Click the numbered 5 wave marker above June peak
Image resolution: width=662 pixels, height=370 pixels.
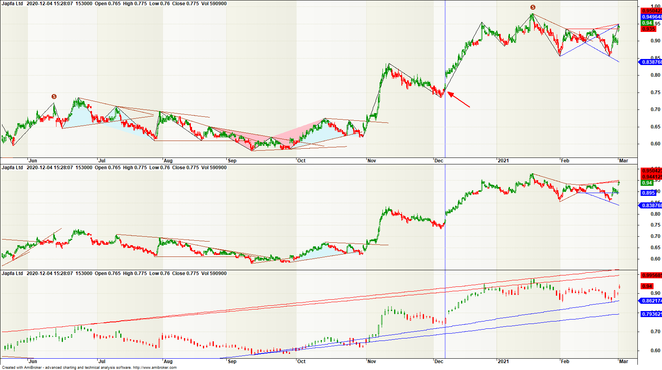pyautogui.click(x=54, y=97)
